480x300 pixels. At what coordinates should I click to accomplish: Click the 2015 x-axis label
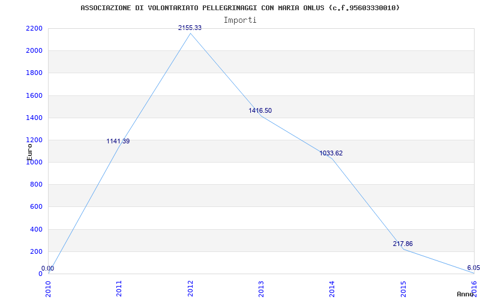click(403, 289)
